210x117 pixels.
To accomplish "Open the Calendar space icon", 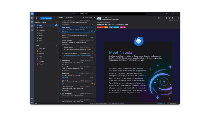I will [32, 22].
